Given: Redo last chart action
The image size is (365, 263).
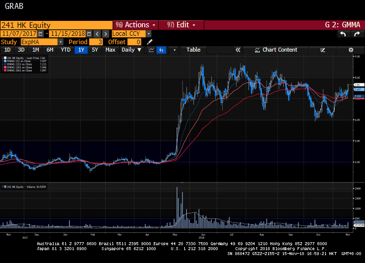Looking at the screenshot, I should click(x=357, y=34).
